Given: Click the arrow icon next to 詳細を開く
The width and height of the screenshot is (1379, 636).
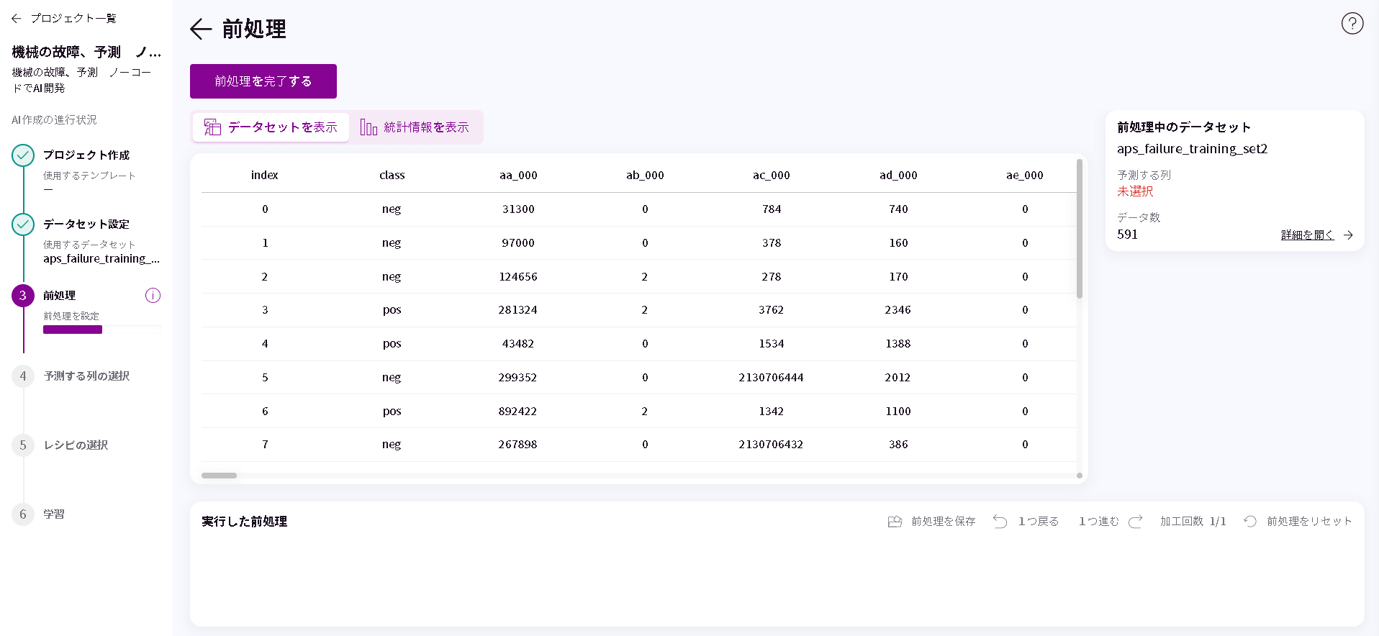Looking at the screenshot, I should (1348, 235).
